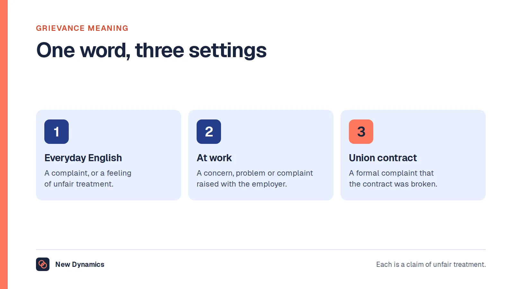Click the footer note about unfair treatment
Image resolution: width=514 pixels, height=289 pixels.
click(x=431, y=264)
